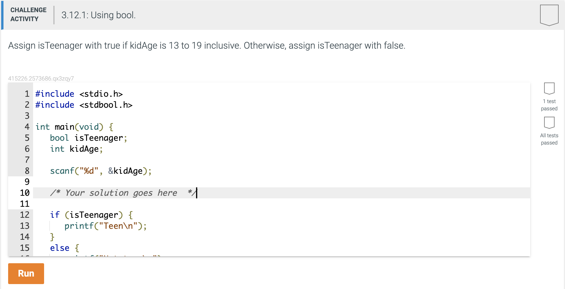Place cursor on line 10 solution comment
The width and height of the screenshot is (565, 289).
123,193
